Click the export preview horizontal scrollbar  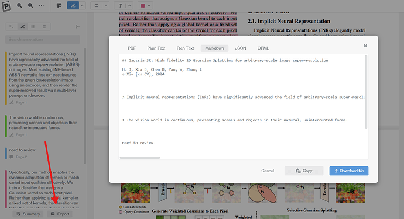click(x=140, y=158)
